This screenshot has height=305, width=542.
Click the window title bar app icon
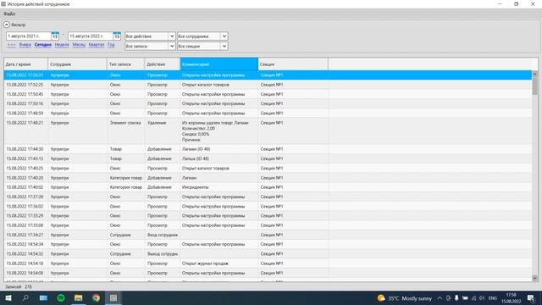click(x=3, y=4)
